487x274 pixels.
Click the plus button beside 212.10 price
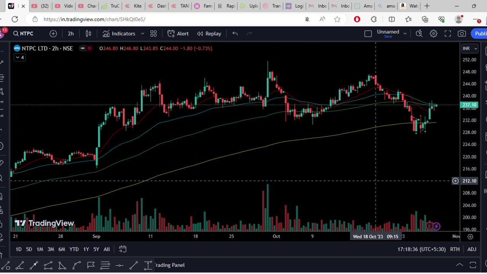pos(455,181)
